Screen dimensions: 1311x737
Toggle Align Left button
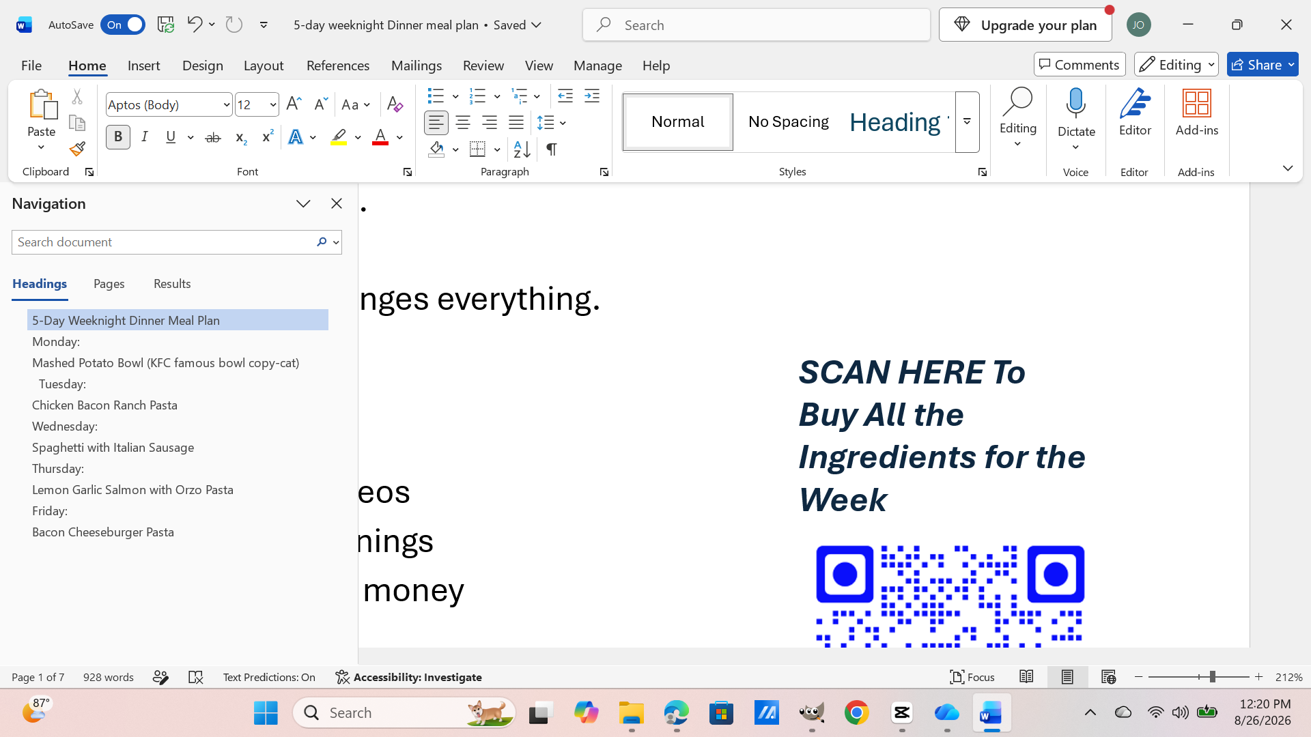436,123
